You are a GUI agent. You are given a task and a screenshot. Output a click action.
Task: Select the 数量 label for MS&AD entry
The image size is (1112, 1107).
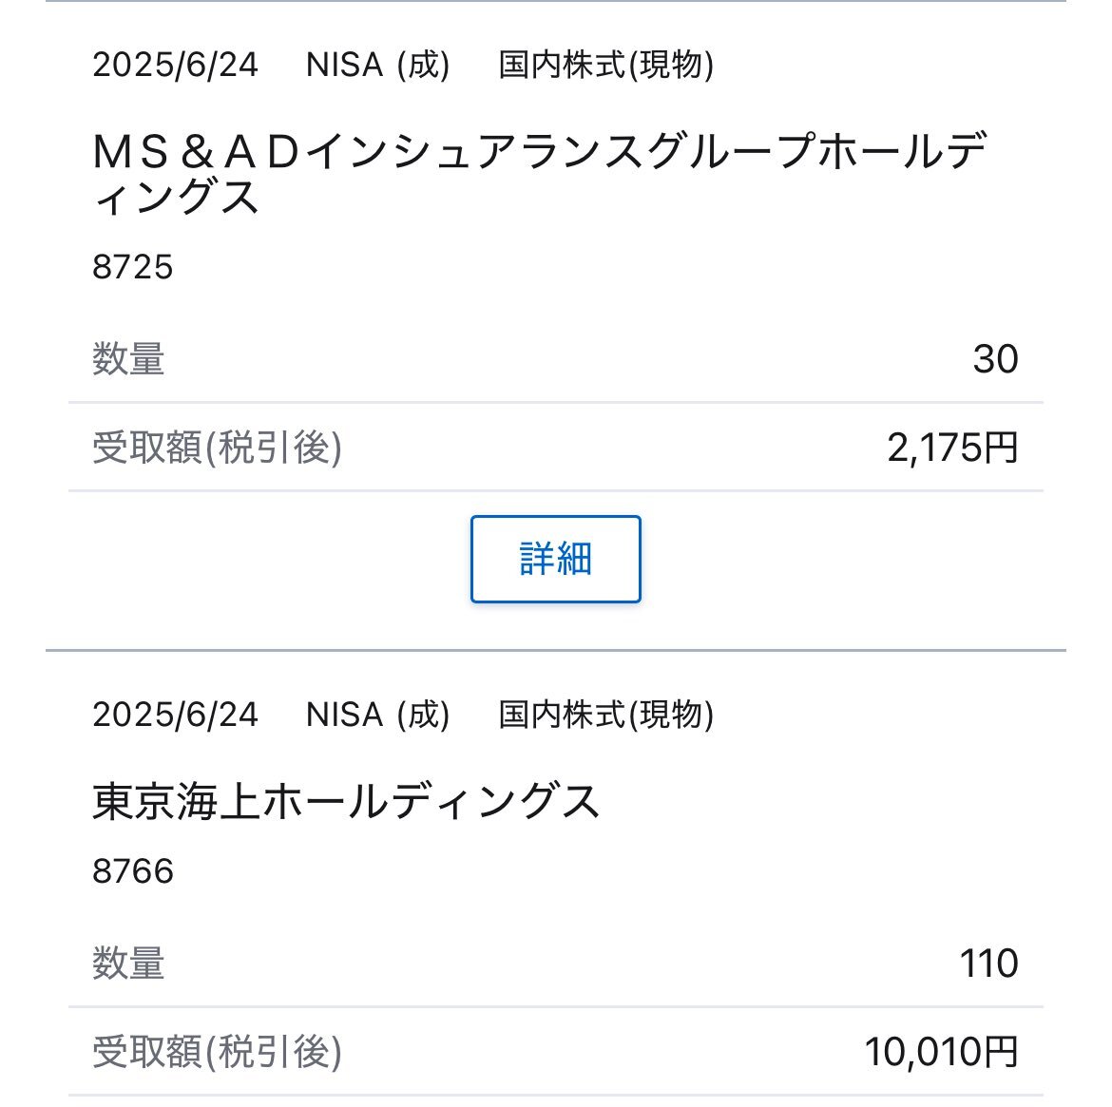(x=128, y=358)
